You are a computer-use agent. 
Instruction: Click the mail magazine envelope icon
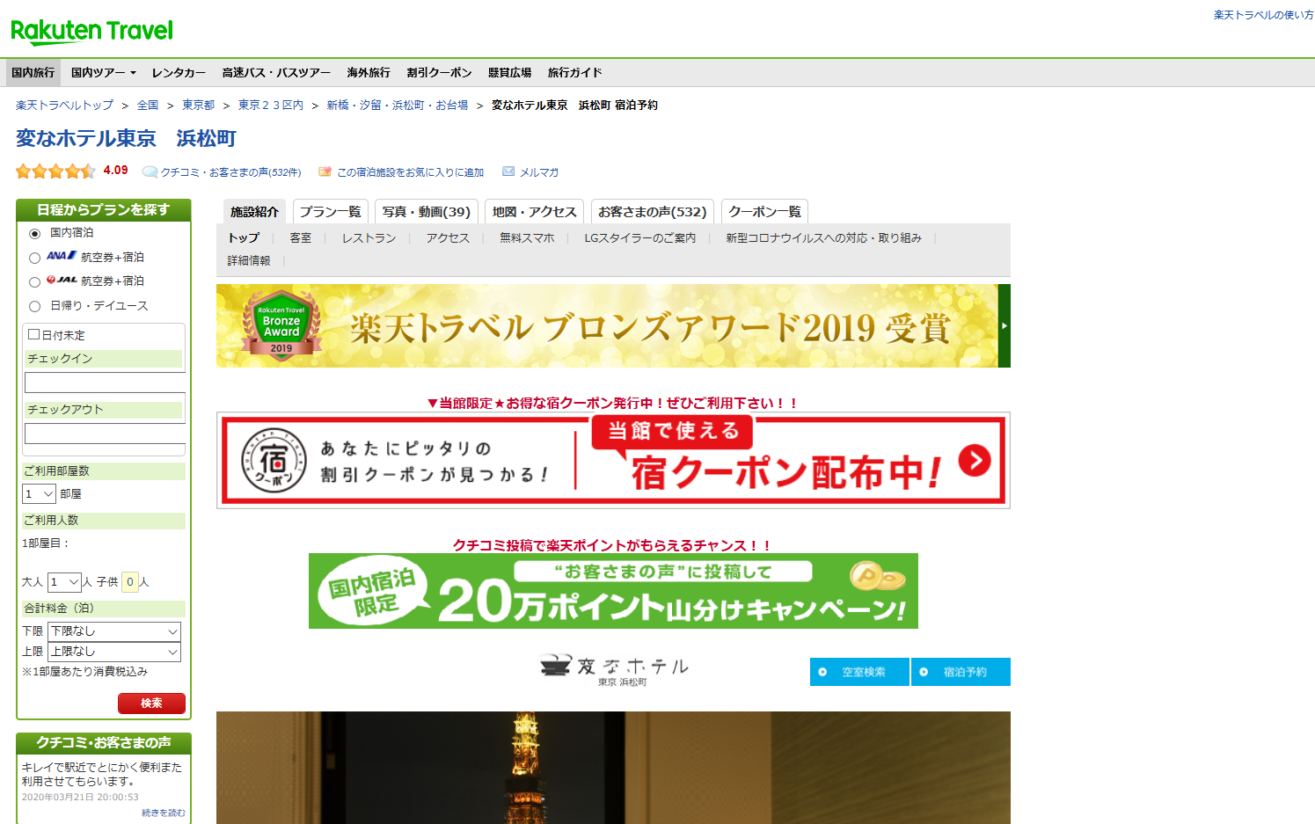point(508,171)
